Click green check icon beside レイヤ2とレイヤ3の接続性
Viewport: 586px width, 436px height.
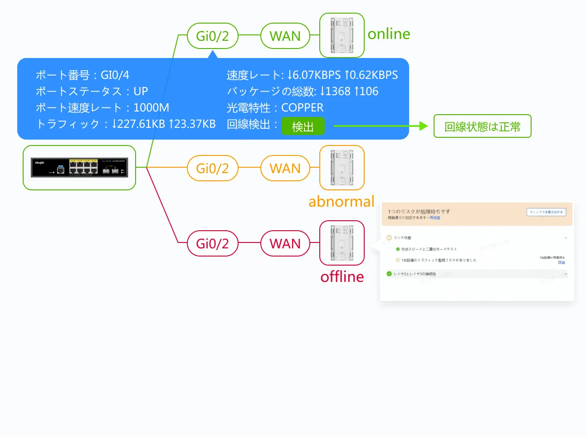coord(389,274)
